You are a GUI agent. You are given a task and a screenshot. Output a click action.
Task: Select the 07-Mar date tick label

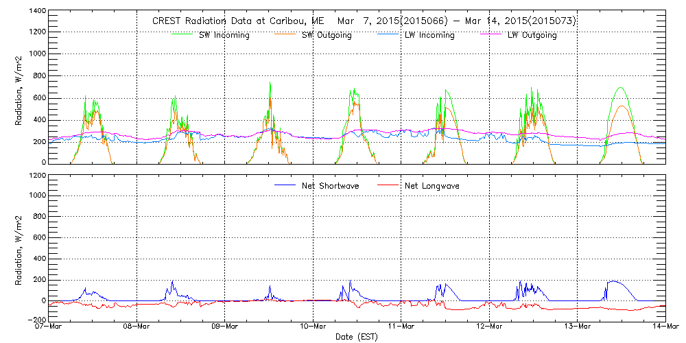point(49,327)
